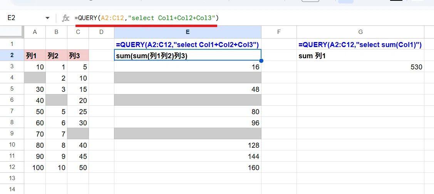Click gray cell E6
This screenshot has width=434, height=194.
click(188, 100)
